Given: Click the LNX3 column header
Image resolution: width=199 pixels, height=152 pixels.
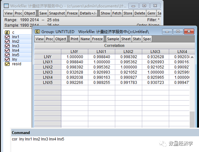Looking at the screenshot, I should pyautogui.click(x=155, y=52).
